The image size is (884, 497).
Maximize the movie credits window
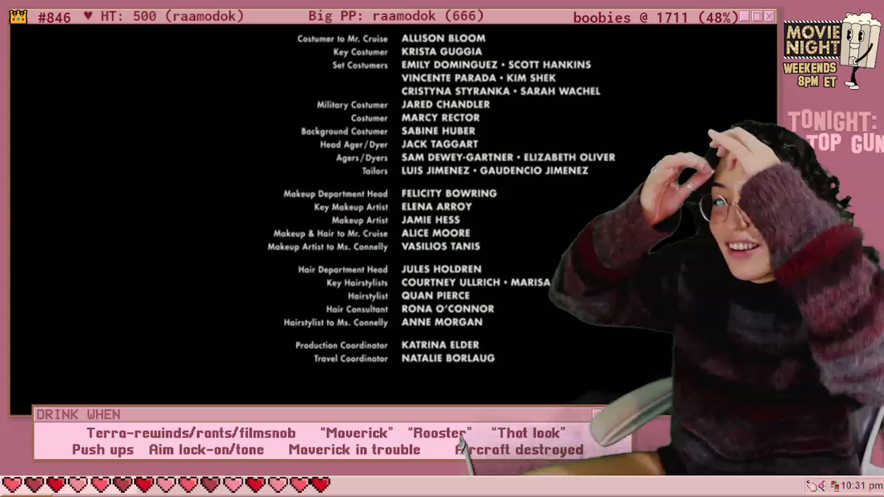757,17
